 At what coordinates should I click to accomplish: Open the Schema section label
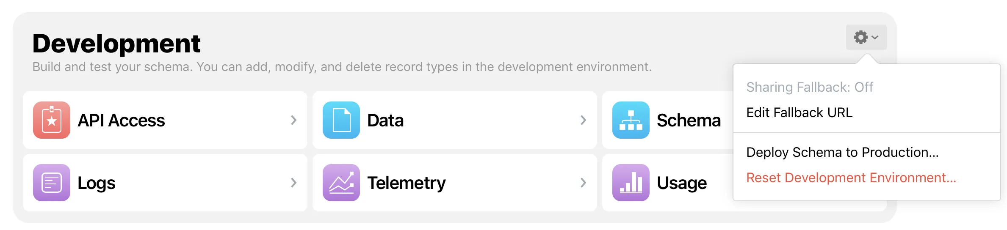coord(689,120)
